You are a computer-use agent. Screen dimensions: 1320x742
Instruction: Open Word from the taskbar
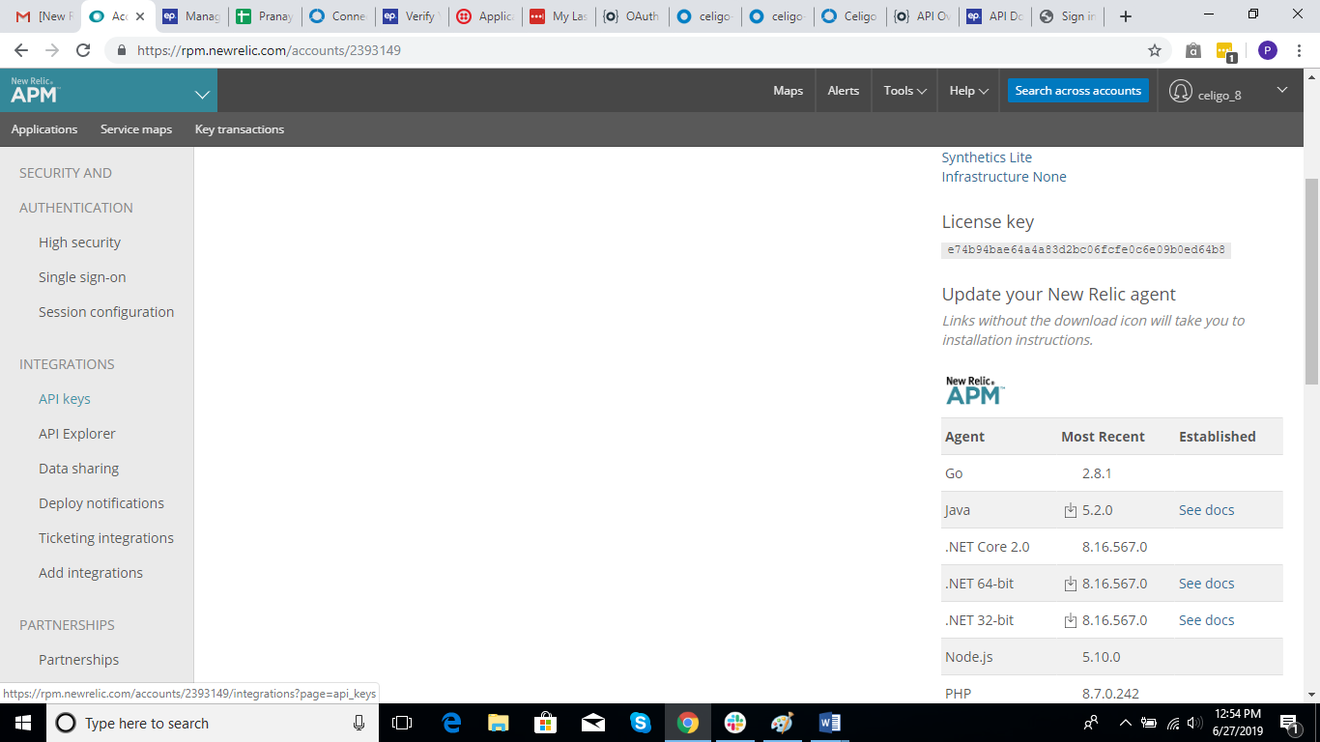pos(829,723)
